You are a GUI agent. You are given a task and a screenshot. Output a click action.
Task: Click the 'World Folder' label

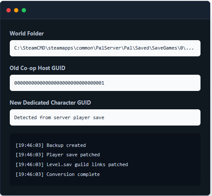coord(27,34)
